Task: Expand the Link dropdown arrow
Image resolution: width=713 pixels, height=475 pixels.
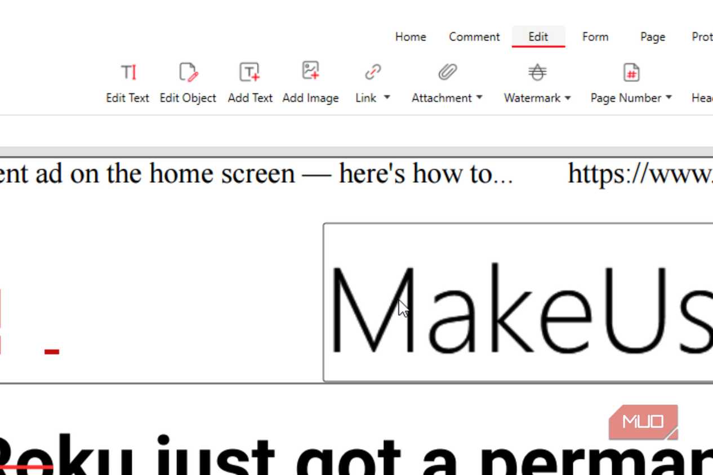Action: [x=387, y=97]
